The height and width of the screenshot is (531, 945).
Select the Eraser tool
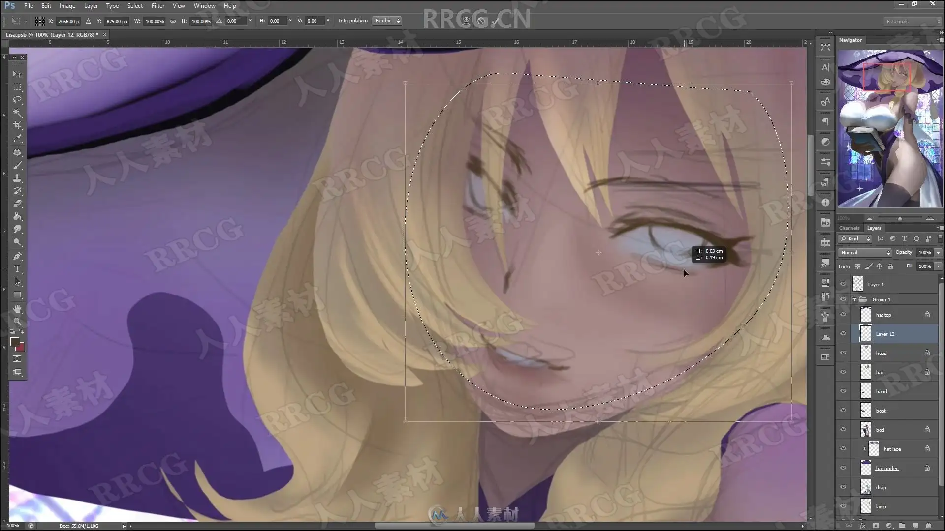17,203
